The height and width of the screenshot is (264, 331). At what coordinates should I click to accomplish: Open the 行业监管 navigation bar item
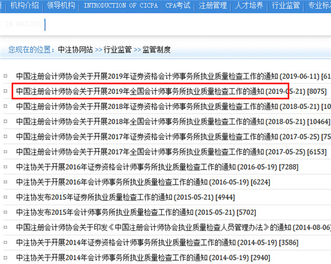pyautogui.click(x=286, y=5)
